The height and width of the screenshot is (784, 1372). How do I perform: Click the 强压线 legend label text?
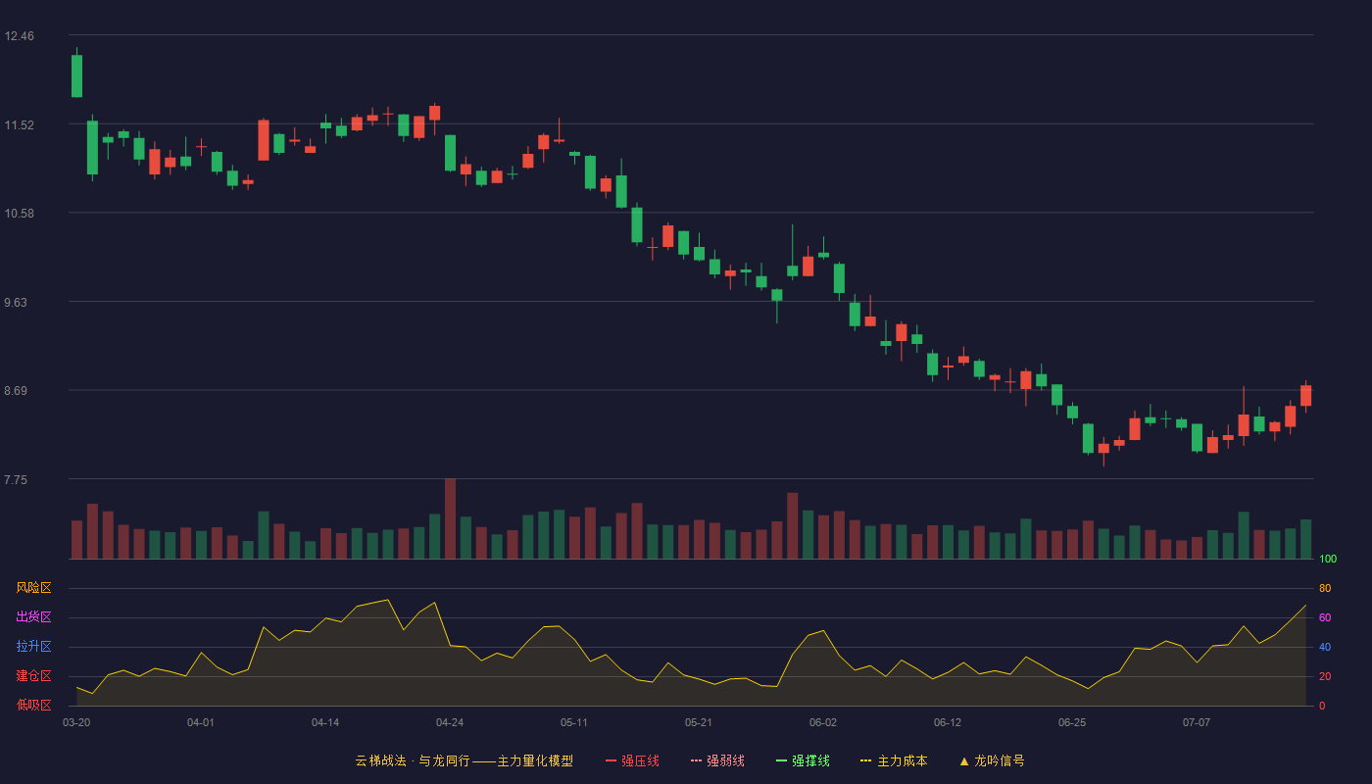tap(640, 760)
